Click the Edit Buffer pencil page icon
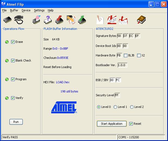168x141 pixels. [100, 20]
